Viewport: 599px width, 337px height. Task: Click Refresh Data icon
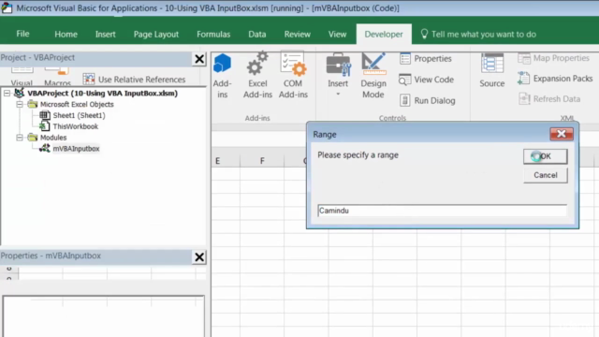click(x=524, y=98)
